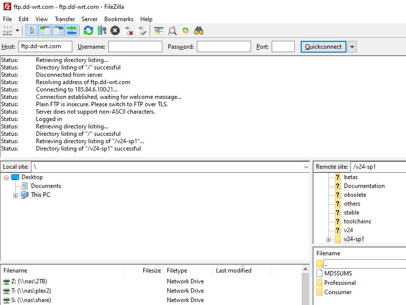Click the FileZilla title bar icon
406x305 pixels.
[x=7, y=7]
